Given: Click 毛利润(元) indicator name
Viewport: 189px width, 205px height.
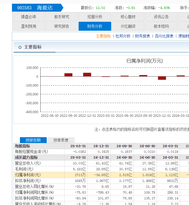Looking at the screenshot, I should (x=24, y=169).
